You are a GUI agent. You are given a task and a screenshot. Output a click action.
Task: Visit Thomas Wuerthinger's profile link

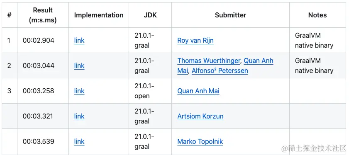[x=209, y=61]
